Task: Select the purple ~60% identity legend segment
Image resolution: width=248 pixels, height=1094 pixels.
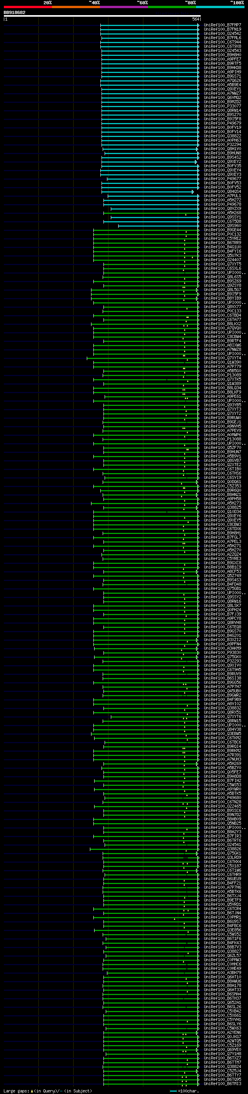Action: point(124,7)
